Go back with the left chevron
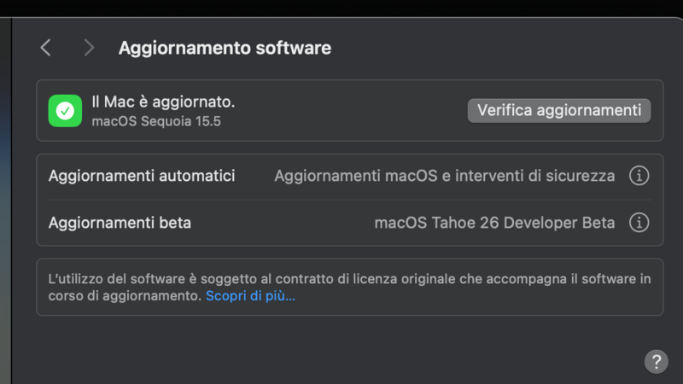683x384 pixels. pyautogui.click(x=46, y=48)
